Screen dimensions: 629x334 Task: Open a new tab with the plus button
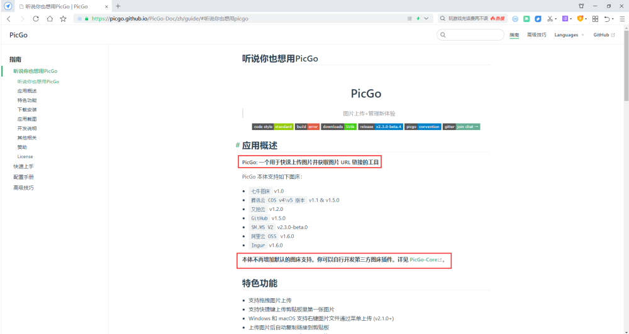(x=118, y=6)
